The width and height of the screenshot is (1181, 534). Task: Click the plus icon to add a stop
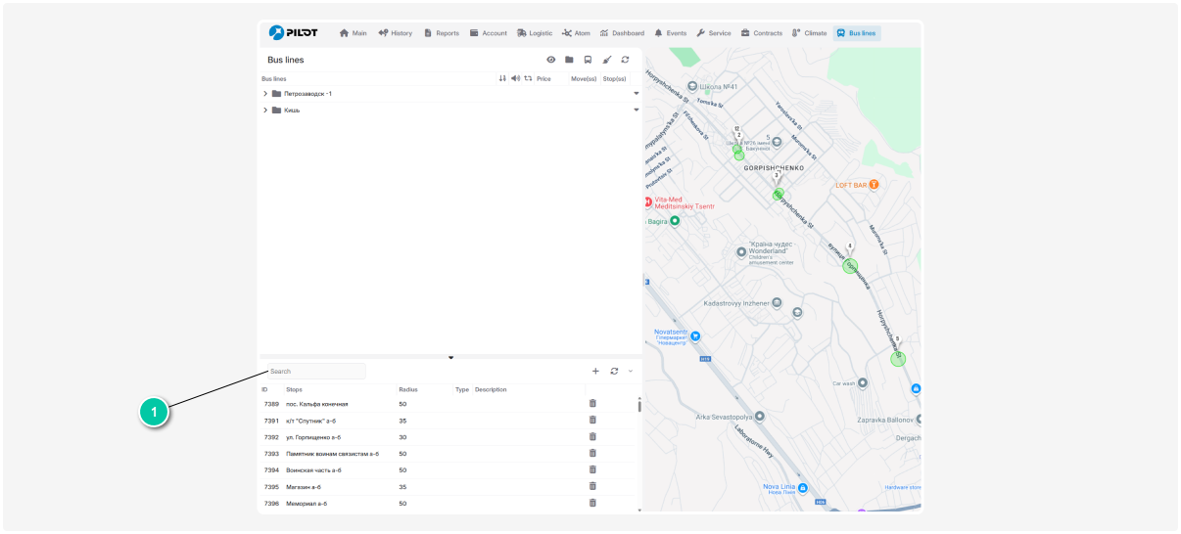(x=595, y=372)
